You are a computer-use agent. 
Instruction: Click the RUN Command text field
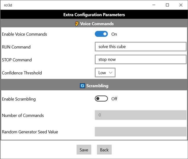(140, 47)
